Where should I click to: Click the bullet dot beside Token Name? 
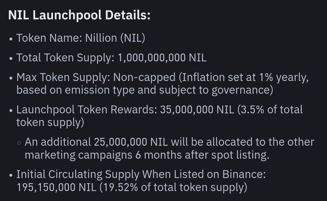tap(11, 39)
